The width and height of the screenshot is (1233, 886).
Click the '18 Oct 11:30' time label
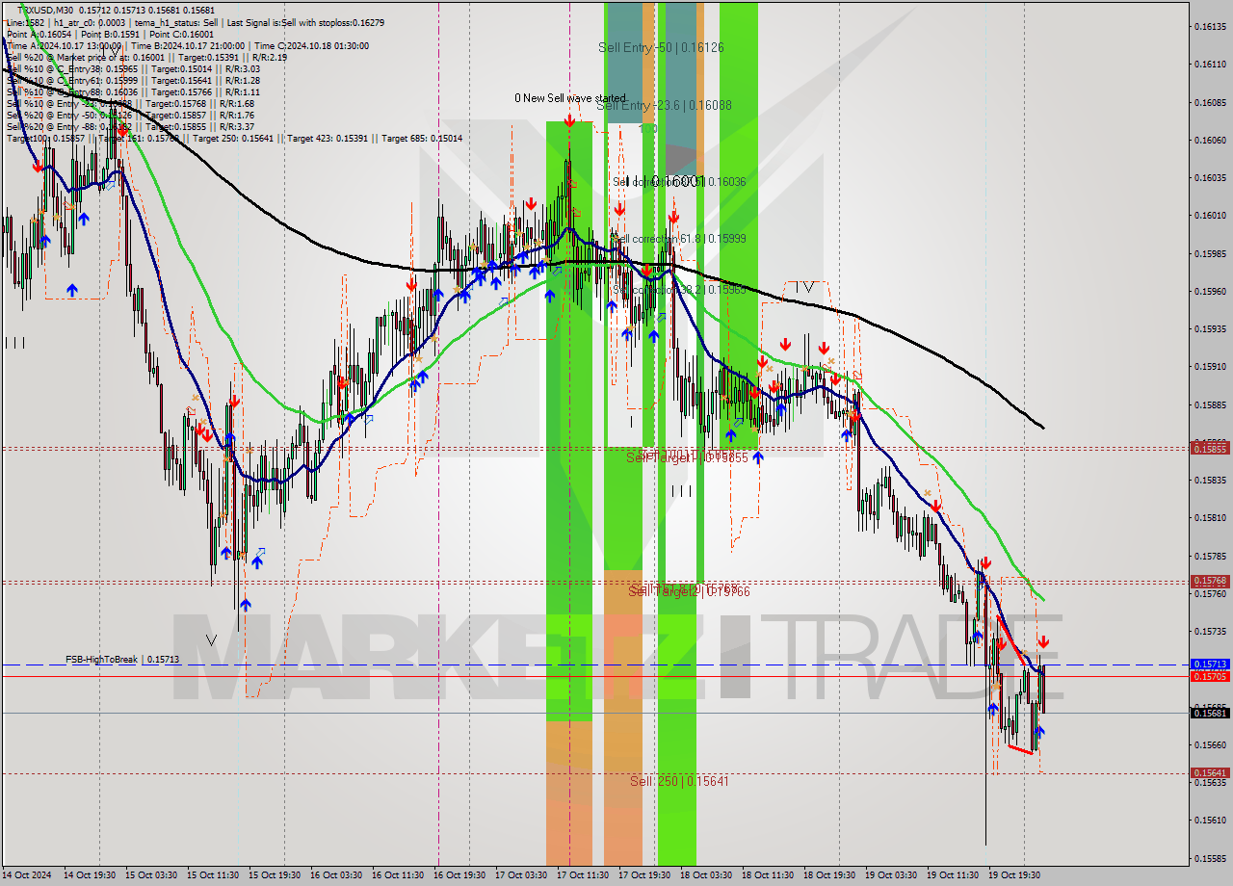[x=768, y=875]
